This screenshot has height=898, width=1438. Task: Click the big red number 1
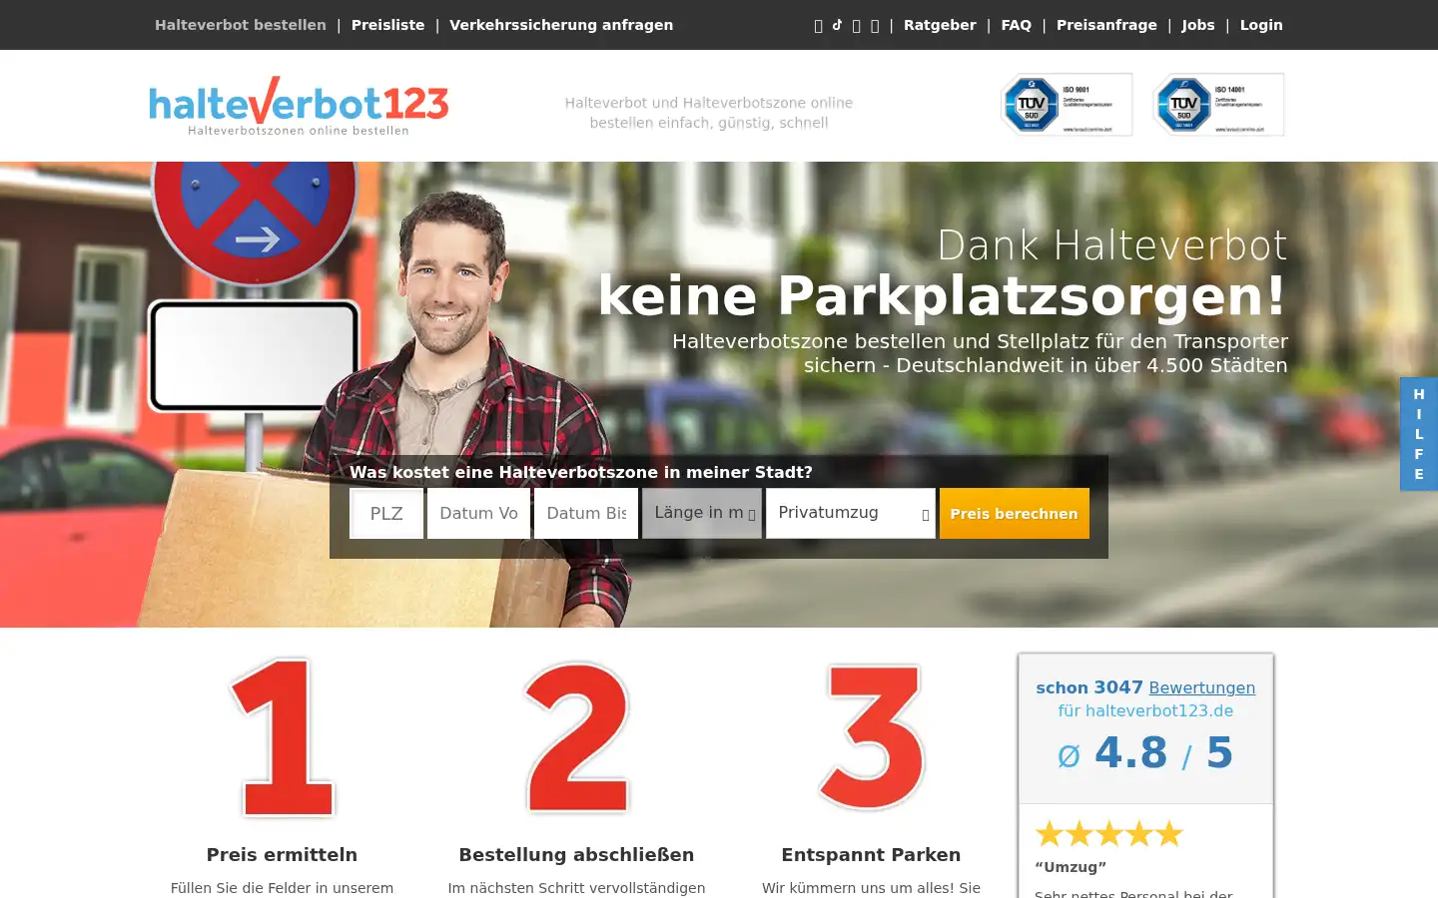[283, 737]
